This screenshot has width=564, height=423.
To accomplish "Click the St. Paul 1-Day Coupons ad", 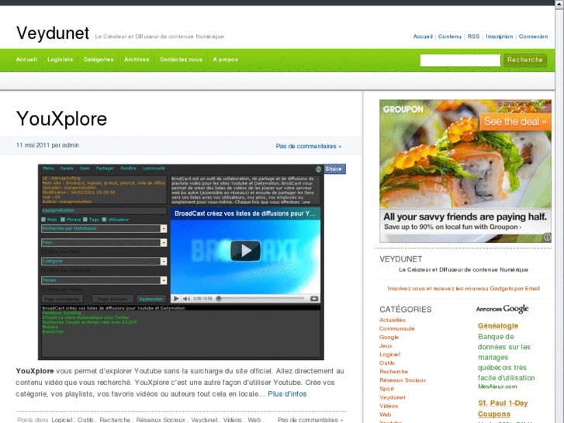I will [x=503, y=408].
